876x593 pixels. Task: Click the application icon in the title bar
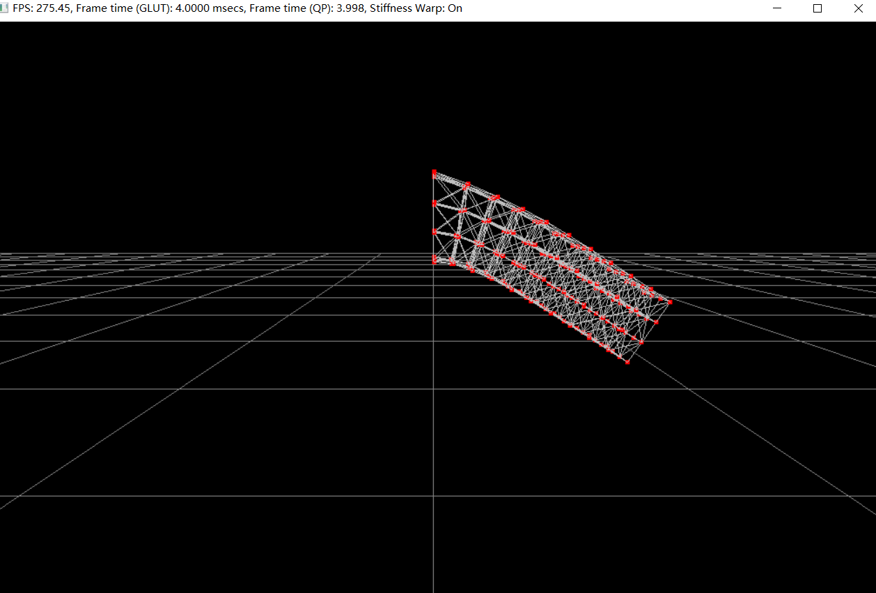4,8
